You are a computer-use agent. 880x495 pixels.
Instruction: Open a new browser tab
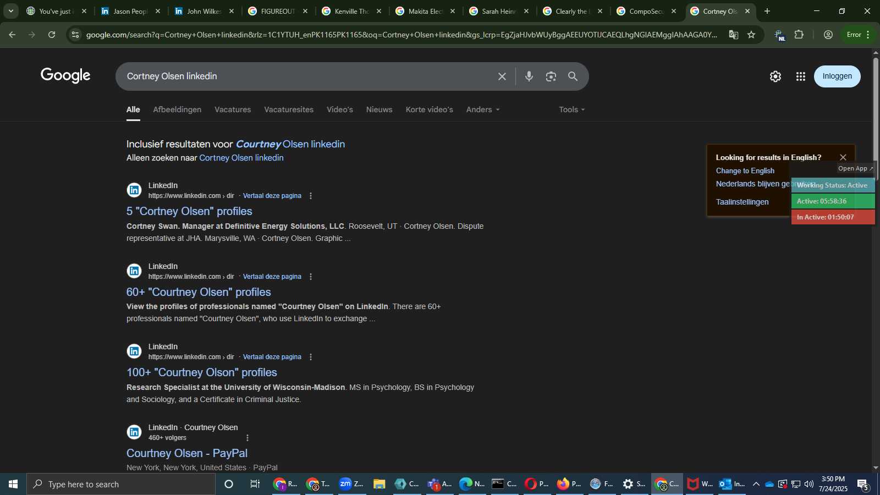(767, 11)
